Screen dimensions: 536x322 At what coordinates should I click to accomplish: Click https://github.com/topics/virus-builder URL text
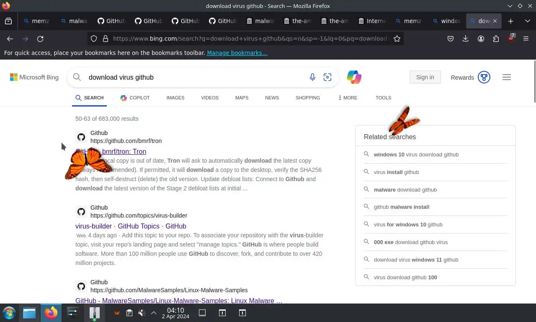139,216
